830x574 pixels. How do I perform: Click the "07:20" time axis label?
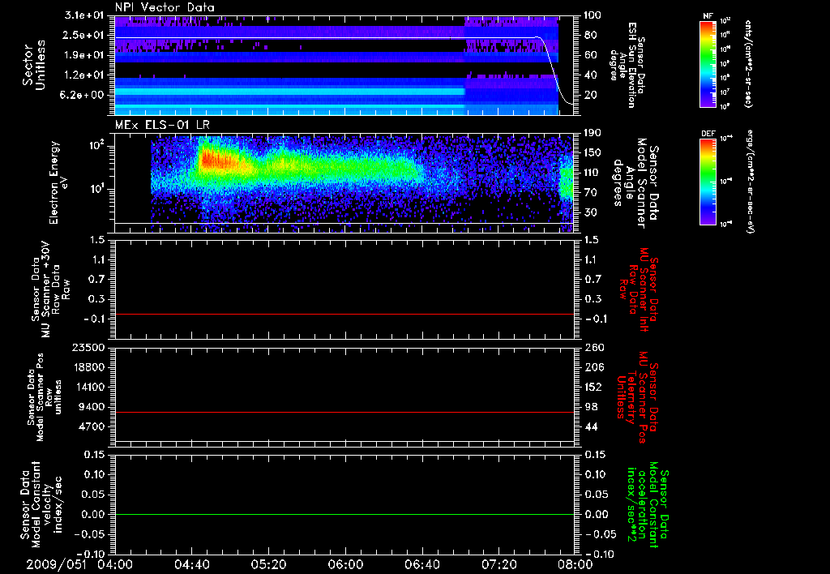click(498, 564)
